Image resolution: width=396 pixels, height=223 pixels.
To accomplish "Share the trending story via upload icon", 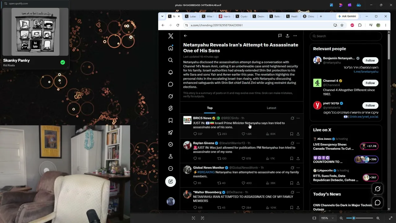I will coord(287,36).
